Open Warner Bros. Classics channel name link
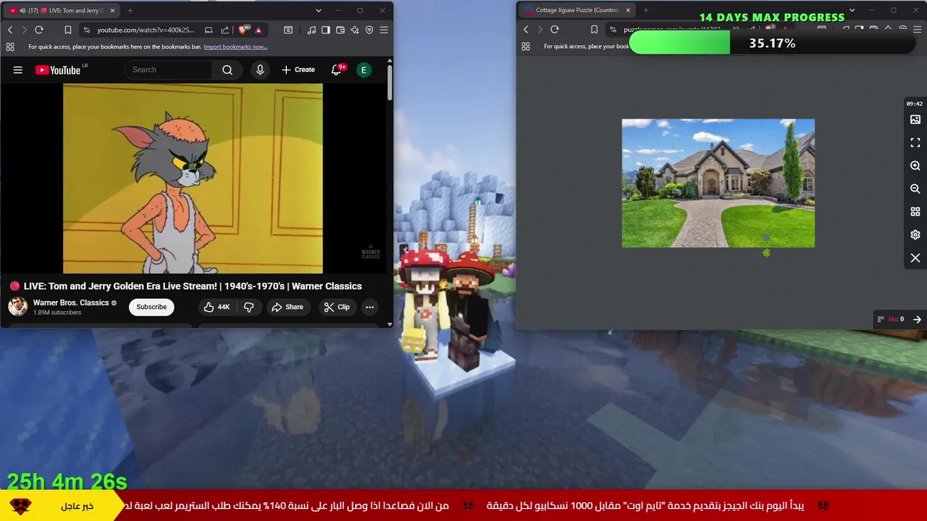The width and height of the screenshot is (927, 521). 71,302
